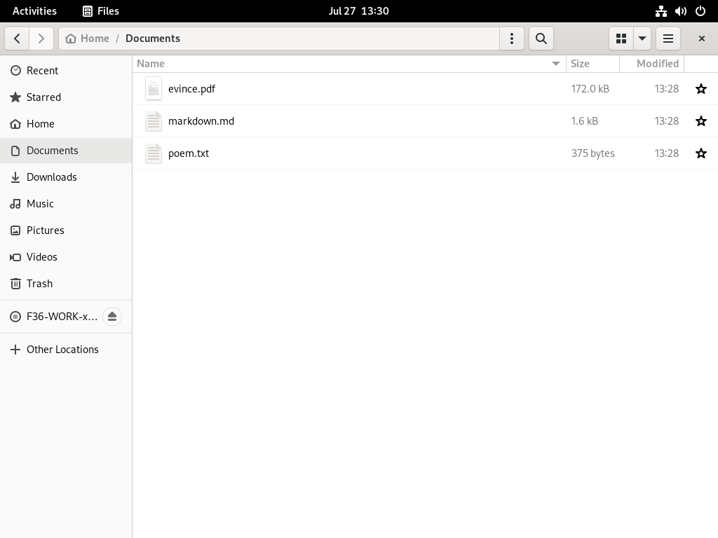The image size is (718, 538).
Task: Click the 375 bytes size value
Action: point(592,153)
